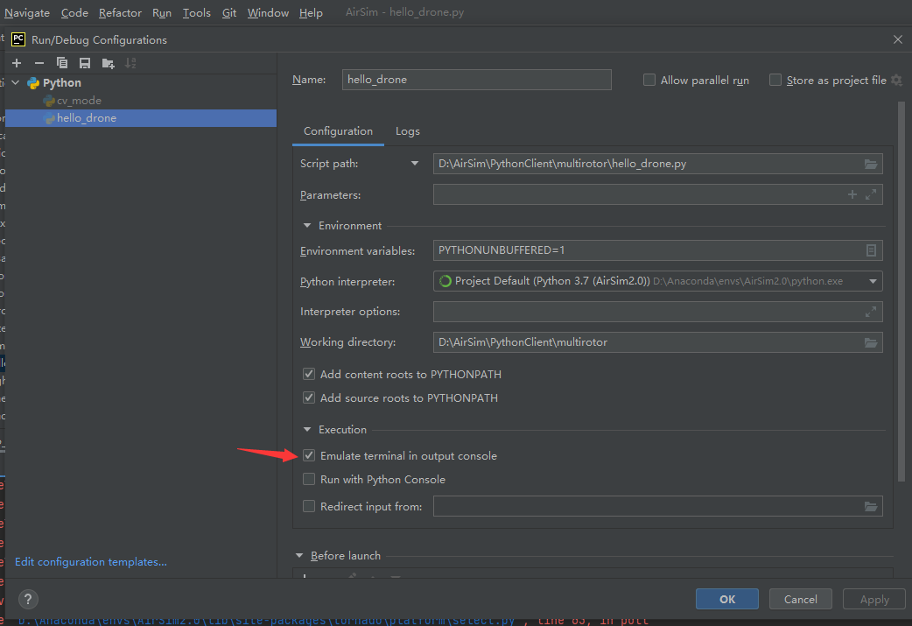This screenshot has height=626, width=912.
Task: Click the PyCharm icon in dialog title
Action: (18, 39)
